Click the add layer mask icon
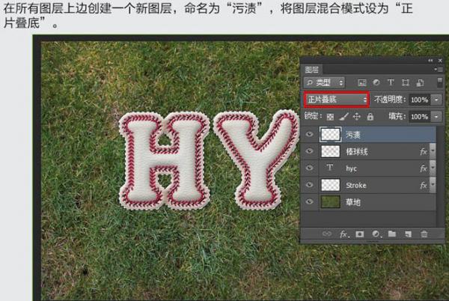This screenshot has height=301, width=449. click(x=359, y=234)
